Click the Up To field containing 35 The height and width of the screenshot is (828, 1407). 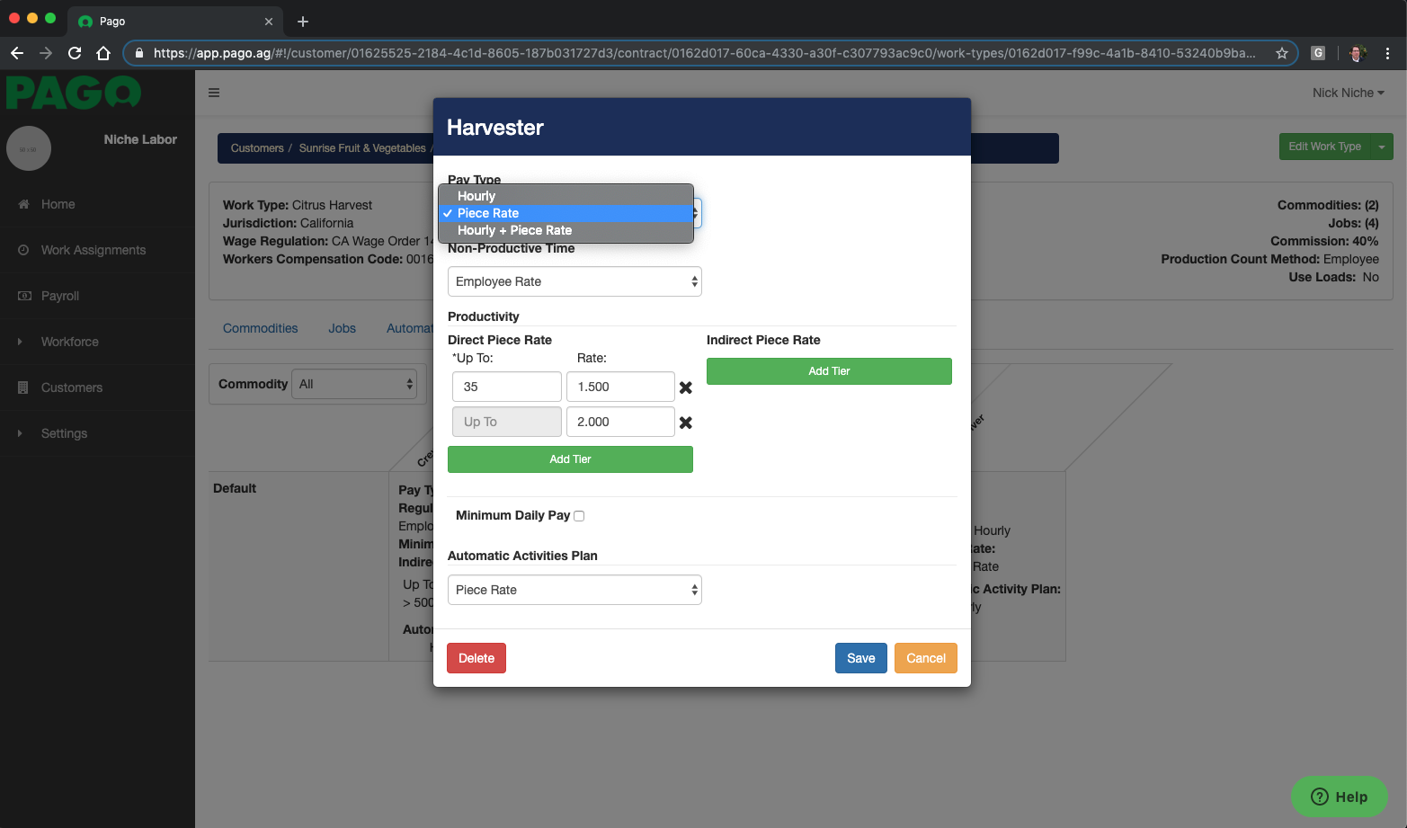point(506,387)
